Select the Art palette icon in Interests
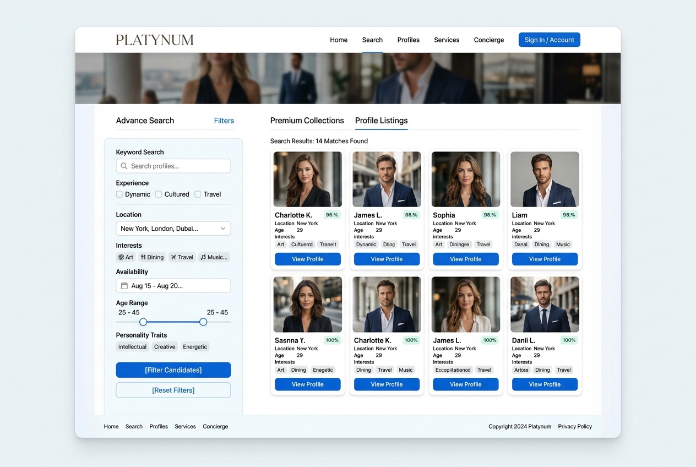696x467 pixels. click(121, 257)
